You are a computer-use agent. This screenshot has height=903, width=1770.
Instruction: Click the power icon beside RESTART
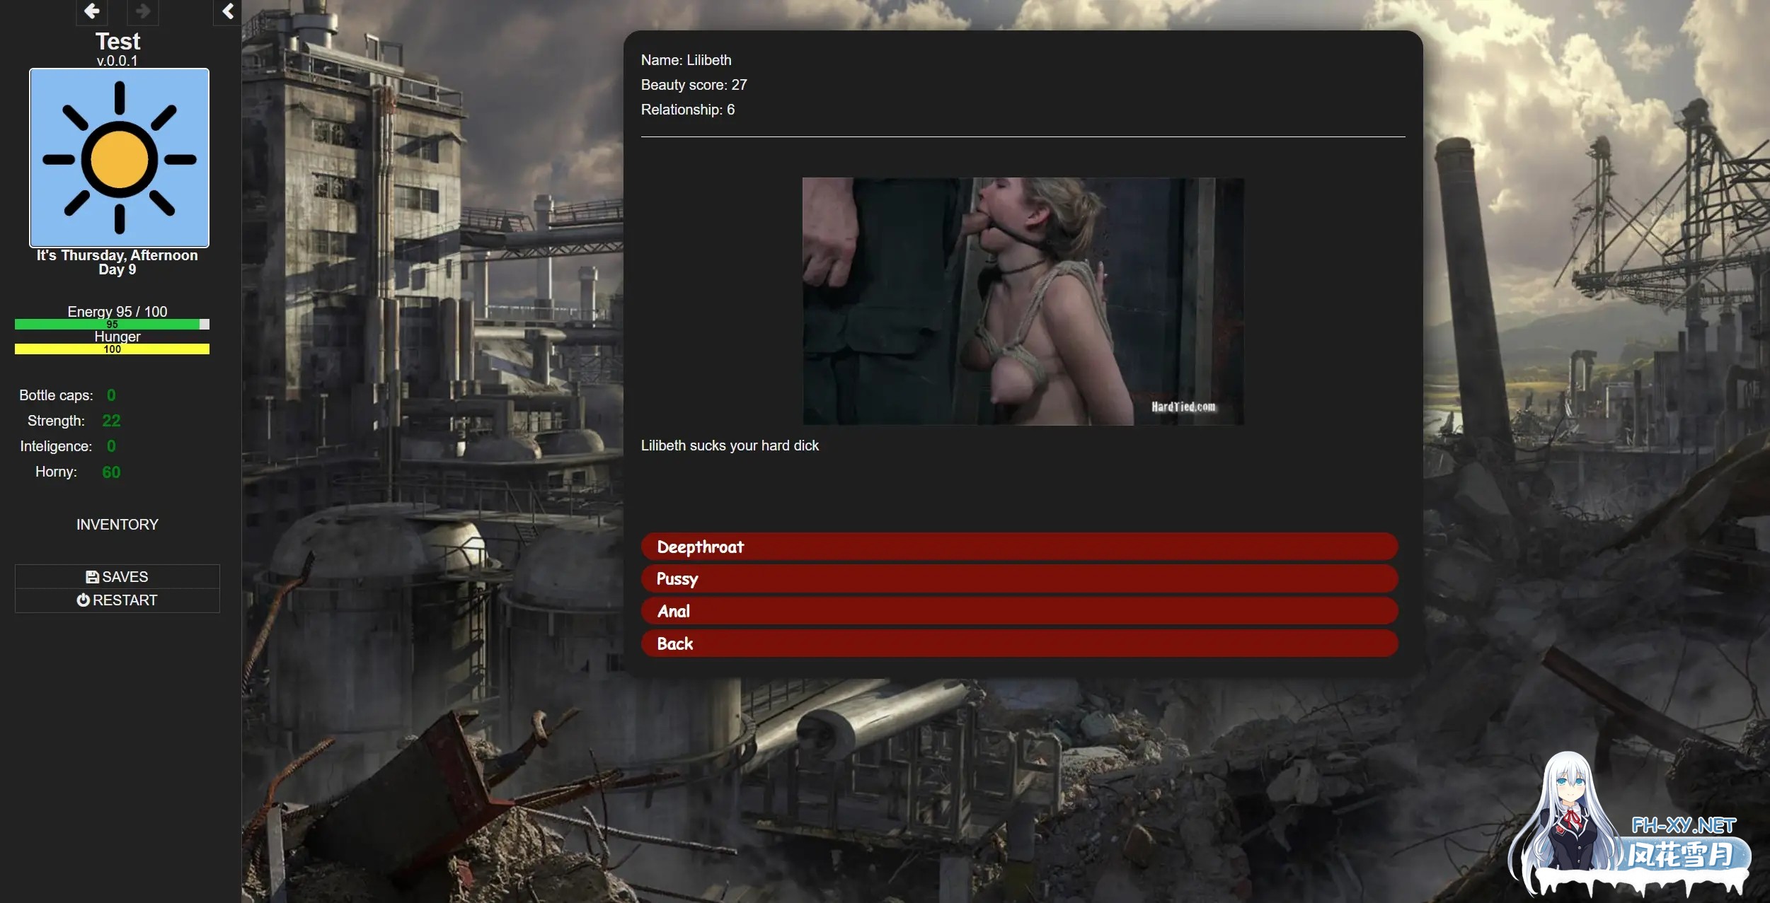coord(84,600)
